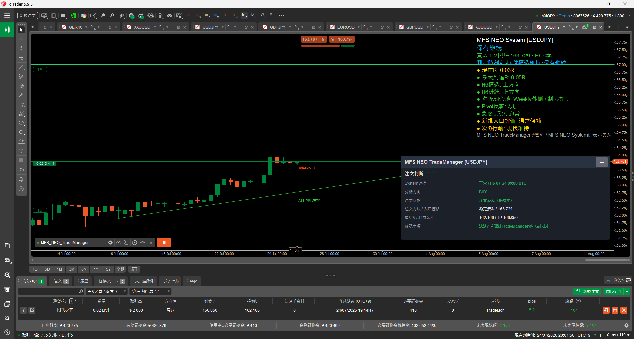
Task: Stop the MFS_NEO_TradeManager cBot
Action: click(x=164, y=243)
